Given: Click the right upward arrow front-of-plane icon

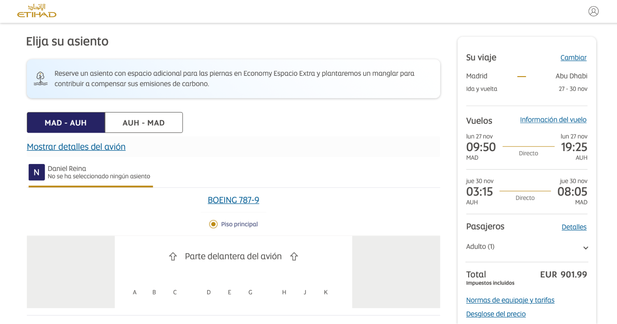Looking at the screenshot, I should (294, 256).
